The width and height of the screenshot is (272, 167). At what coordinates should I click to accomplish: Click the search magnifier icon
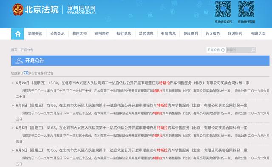[x=253, y=50]
